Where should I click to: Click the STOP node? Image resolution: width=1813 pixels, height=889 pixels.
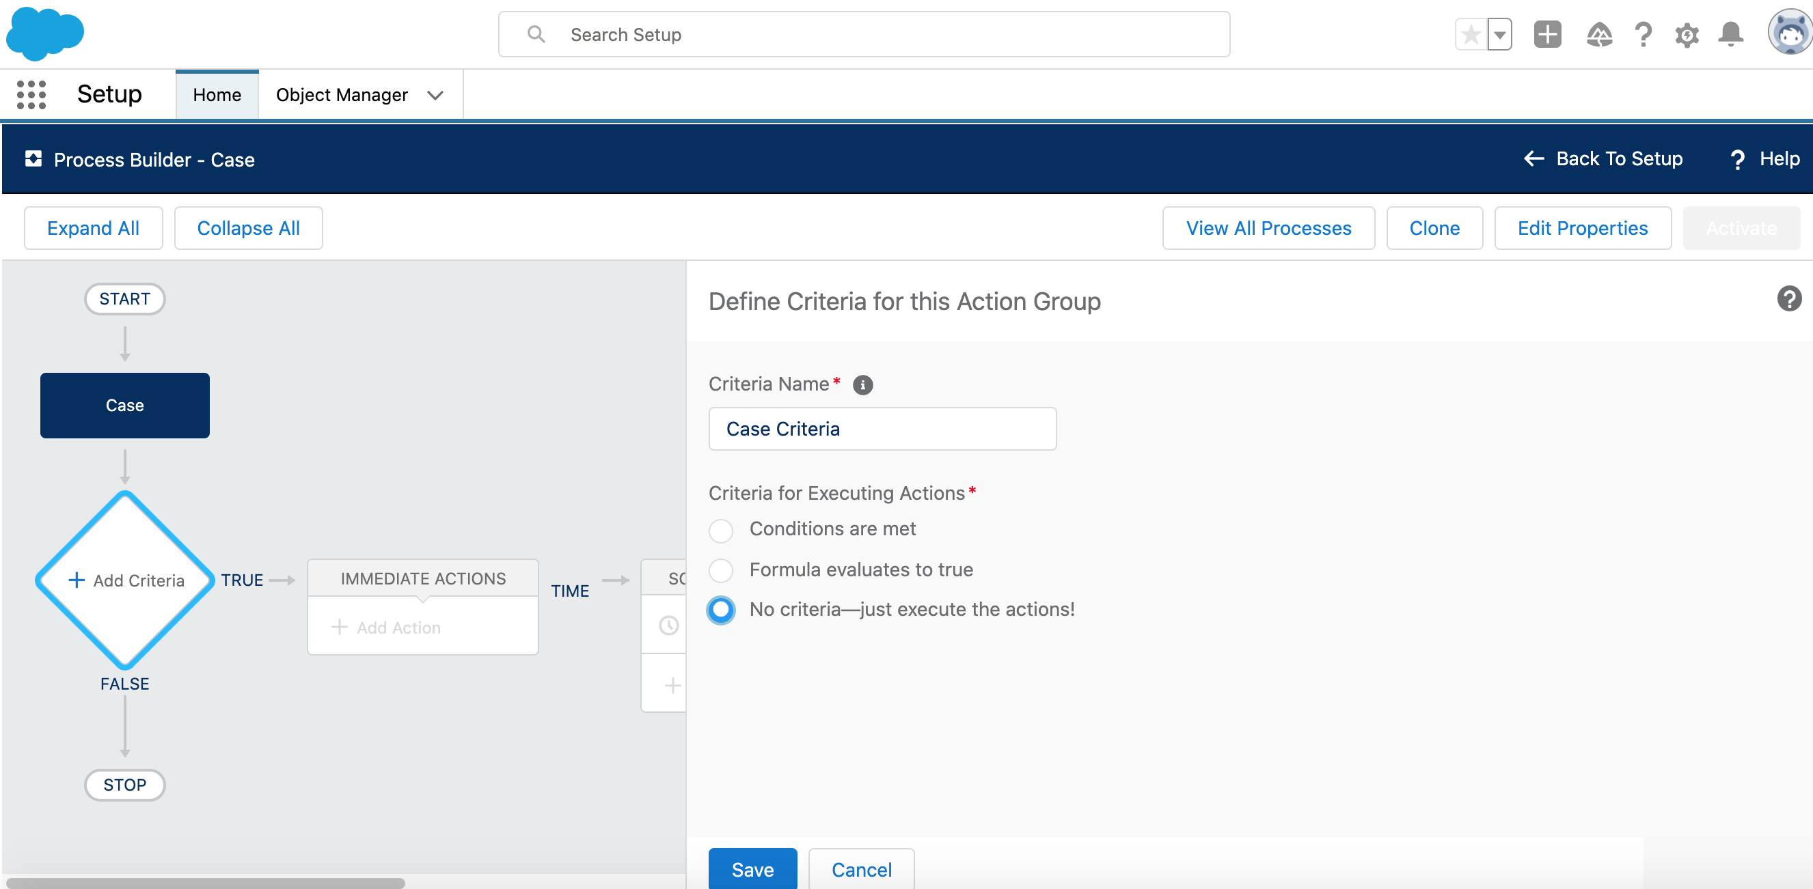(x=124, y=785)
